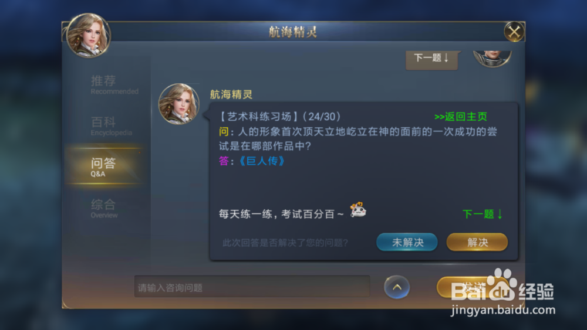The width and height of the screenshot is (587, 330).
Task: Expand the round up-chevron button beside the input
Action: pyautogui.click(x=397, y=287)
